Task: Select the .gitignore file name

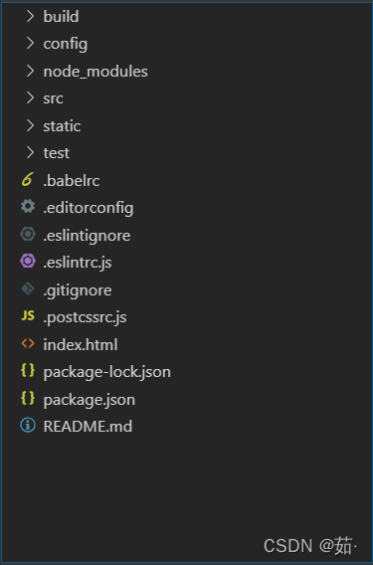Action: tap(78, 290)
